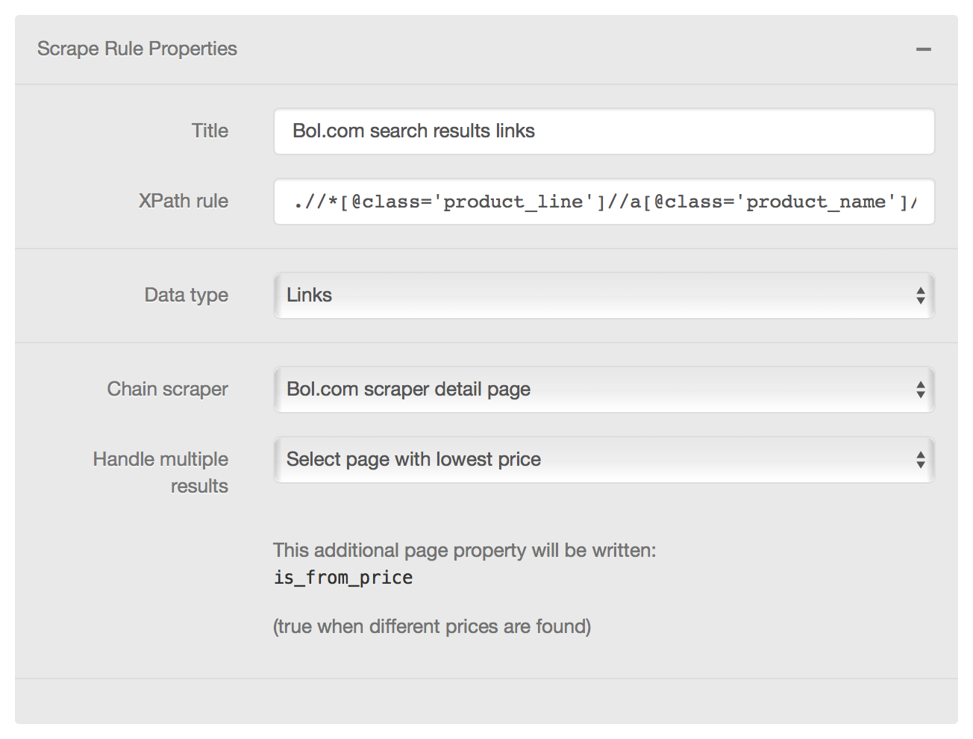Click the '(true when different prices are found)' note

[x=432, y=626]
